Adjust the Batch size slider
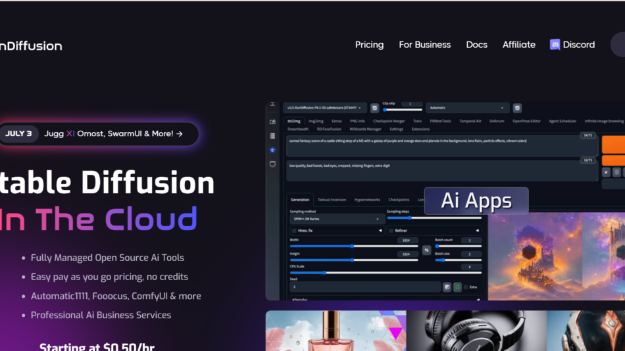This screenshot has height=351, width=625. point(458,260)
